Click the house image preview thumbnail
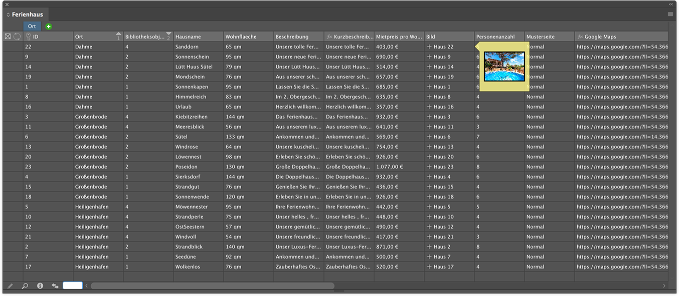 click(504, 66)
